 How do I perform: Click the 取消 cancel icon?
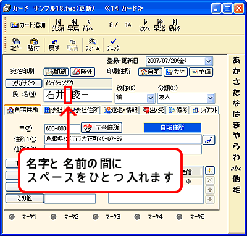[x=72, y=44]
